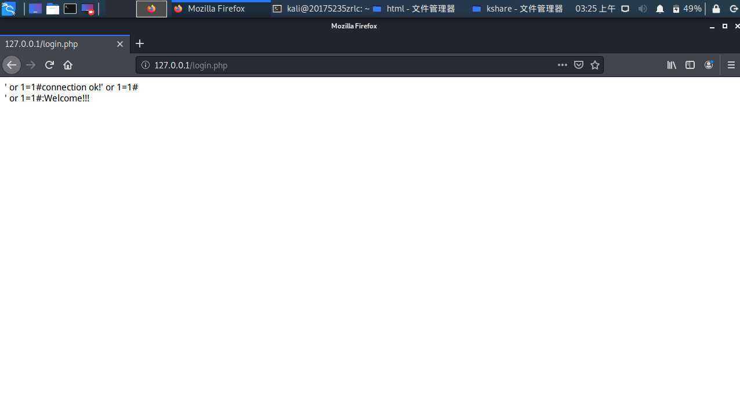Toggle the sidebars view
The width and height of the screenshot is (740, 413).
tap(690, 65)
